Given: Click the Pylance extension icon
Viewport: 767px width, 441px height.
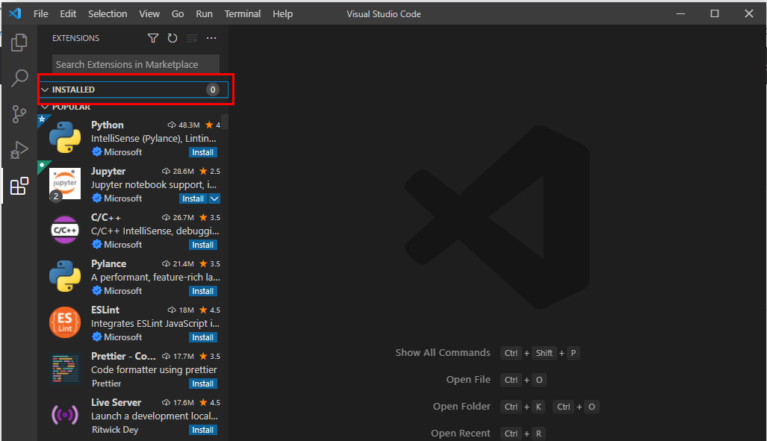Looking at the screenshot, I should point(65,276).
